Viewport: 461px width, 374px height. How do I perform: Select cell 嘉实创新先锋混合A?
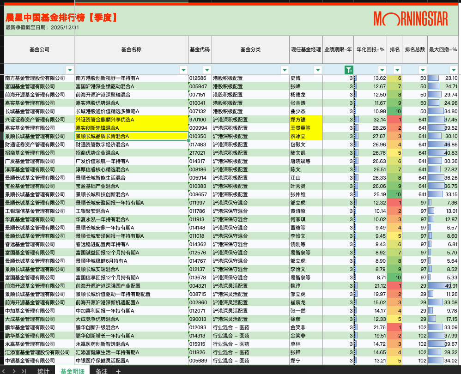(132, 128)
